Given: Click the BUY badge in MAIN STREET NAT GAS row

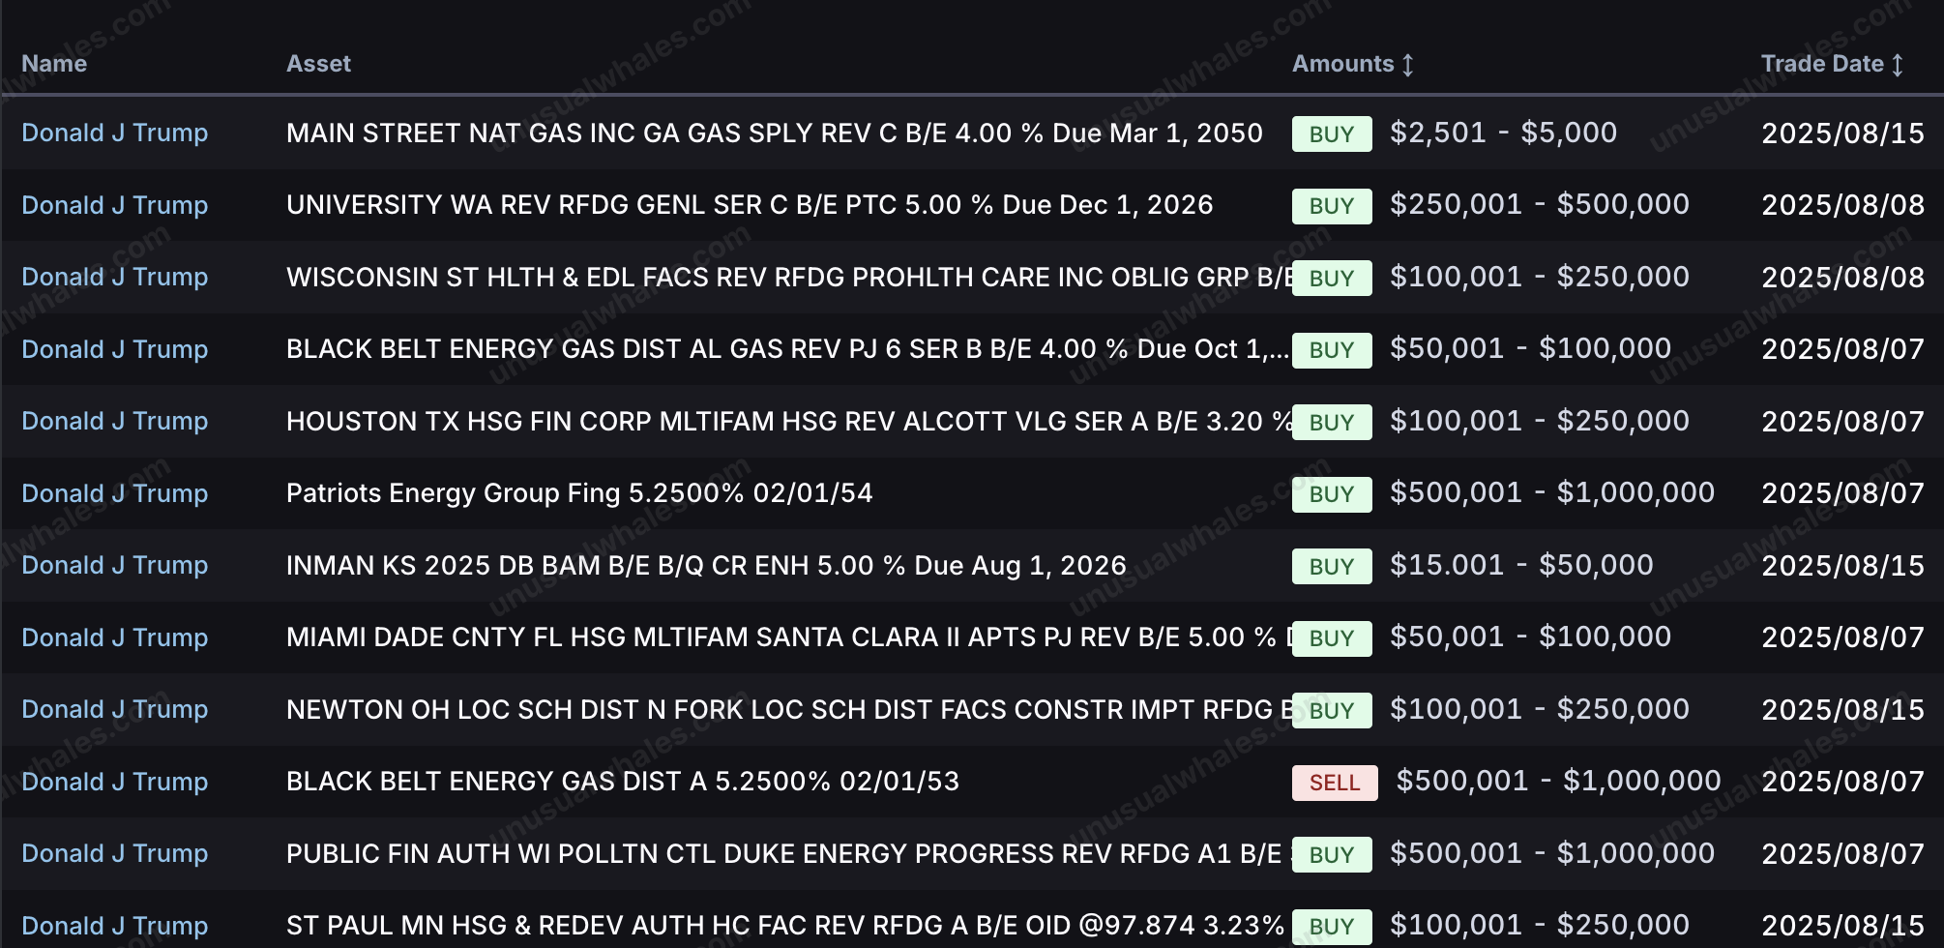Looking at the screenshot, I should (x=1332, y=134).
